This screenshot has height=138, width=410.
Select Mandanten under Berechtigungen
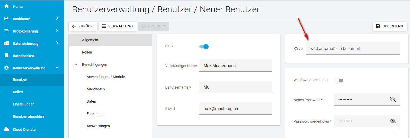(96, 89)
